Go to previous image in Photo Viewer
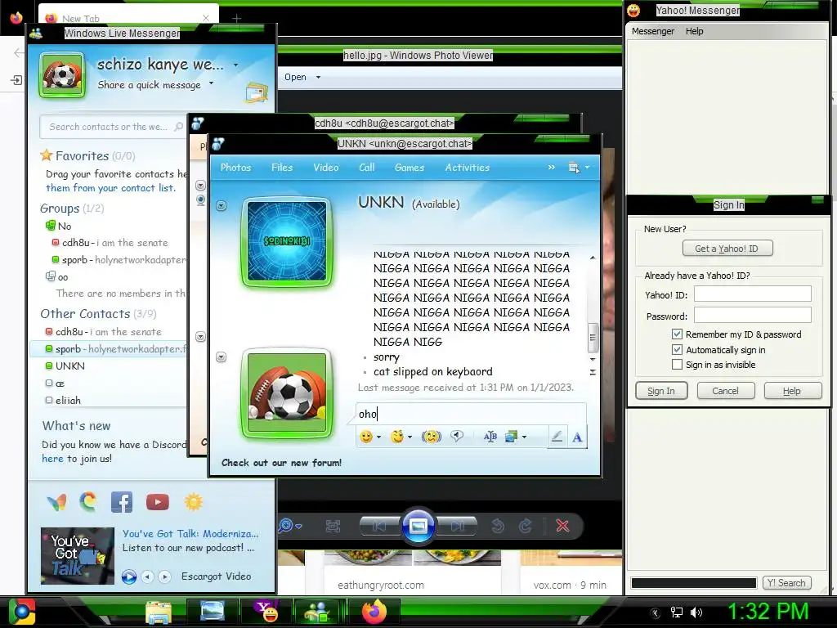This screenshot has width=837, height=628. click(379, 527)
